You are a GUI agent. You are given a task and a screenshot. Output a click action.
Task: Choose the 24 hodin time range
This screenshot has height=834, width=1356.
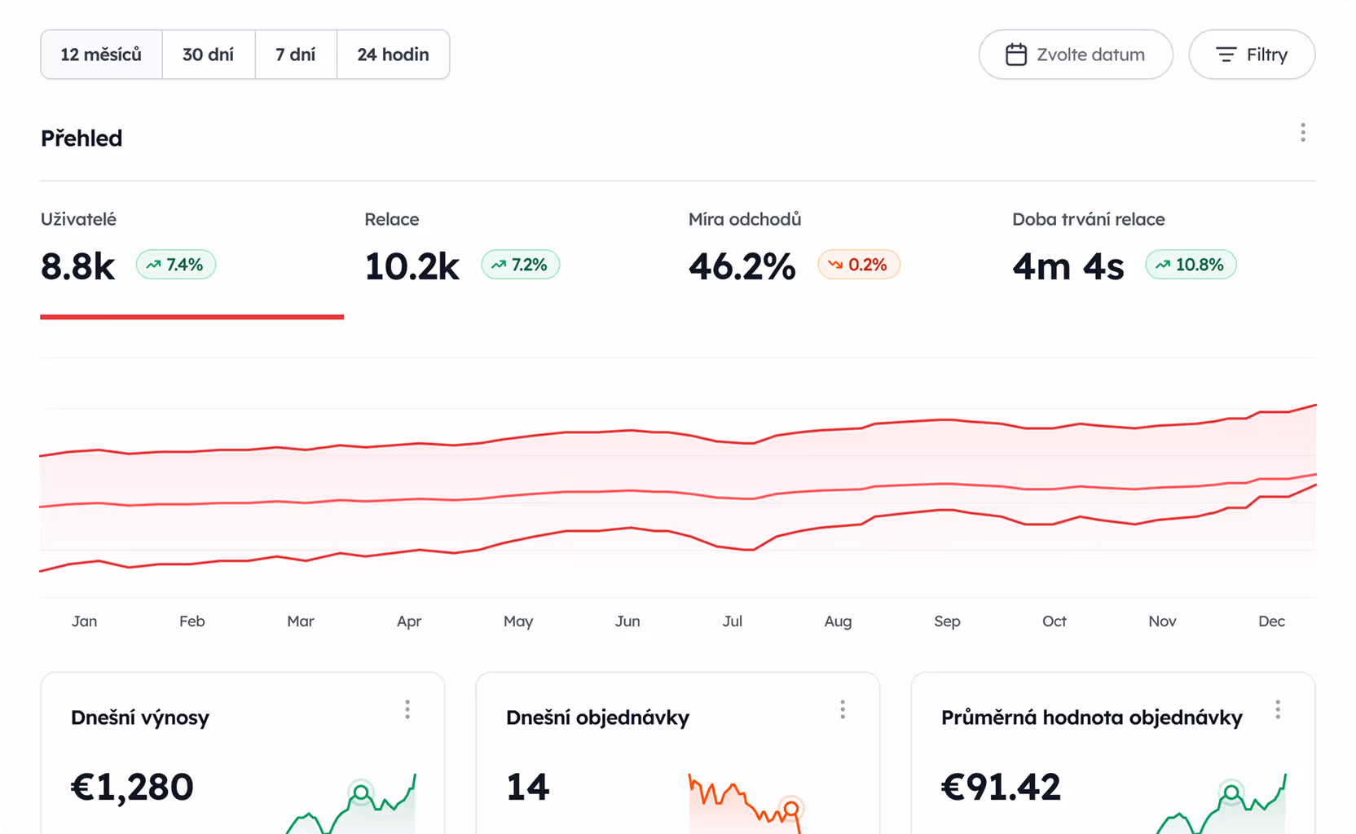393,55
